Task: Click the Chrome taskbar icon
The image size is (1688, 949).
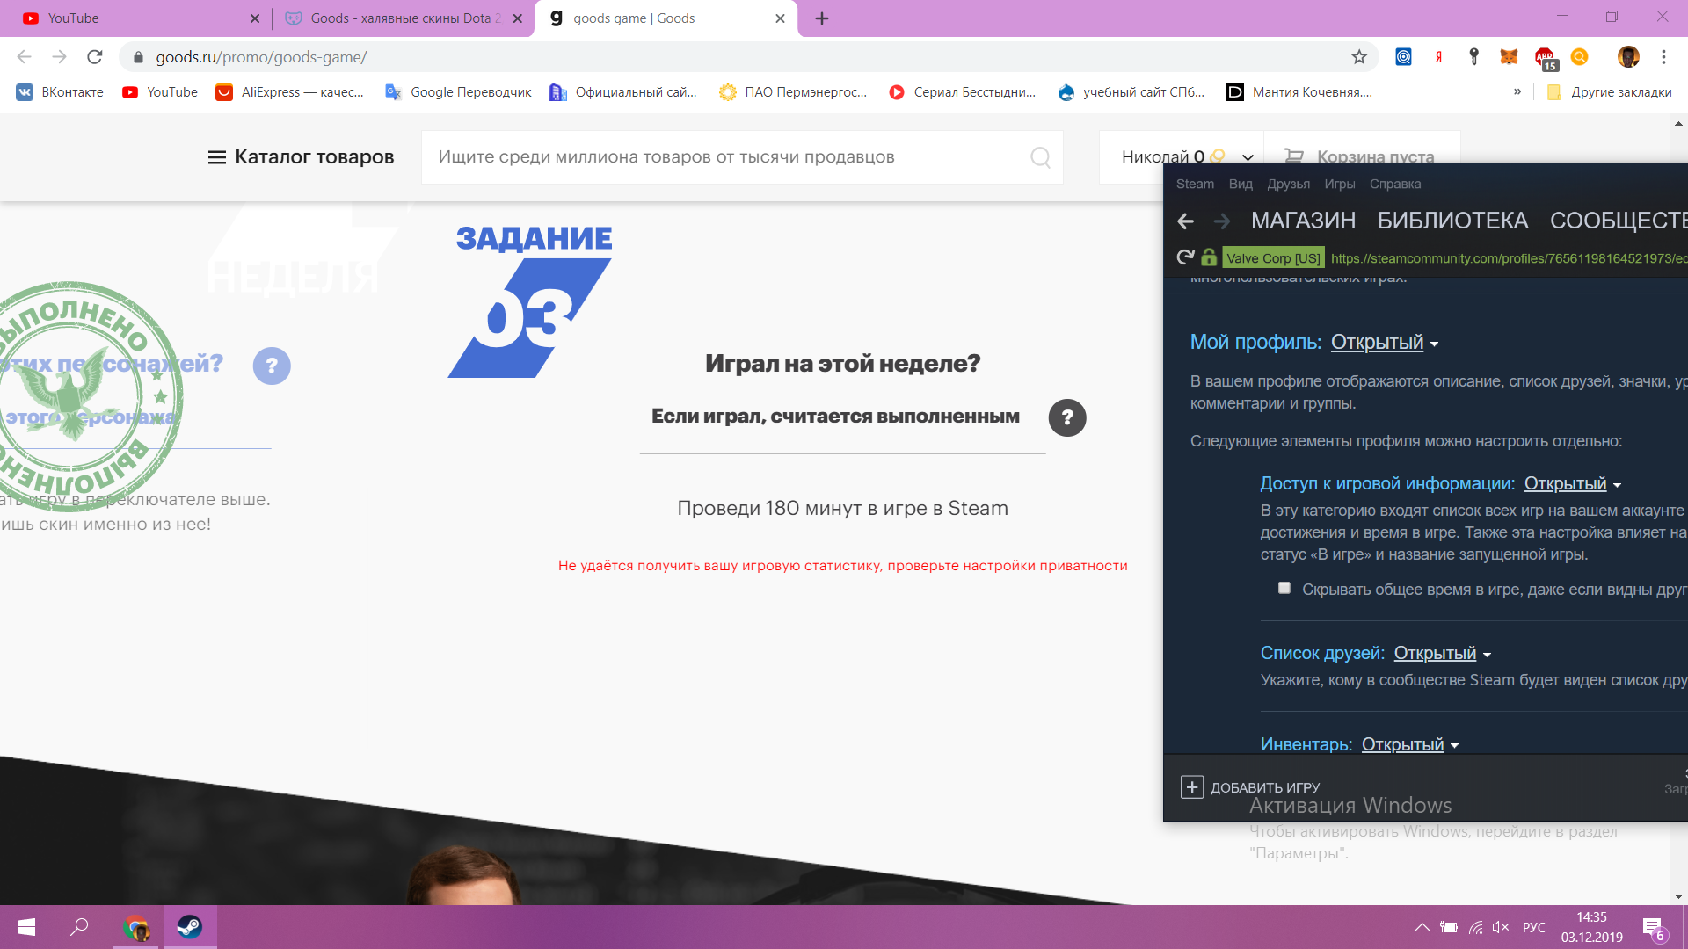Action: 136,927
